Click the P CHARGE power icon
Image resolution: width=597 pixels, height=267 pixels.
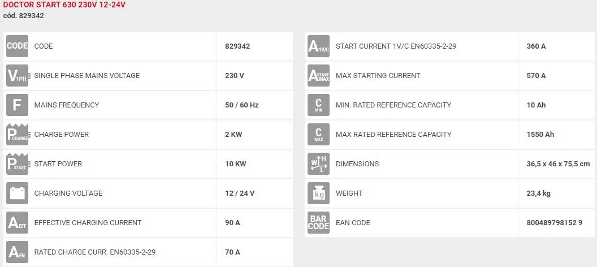(17, 135)
